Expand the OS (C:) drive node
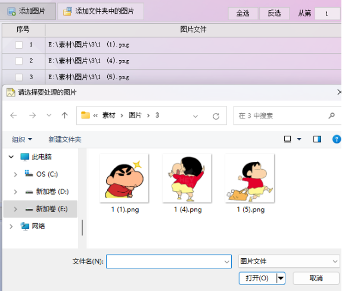This screenshot has height=291, width=342. [x=15, y=174]
